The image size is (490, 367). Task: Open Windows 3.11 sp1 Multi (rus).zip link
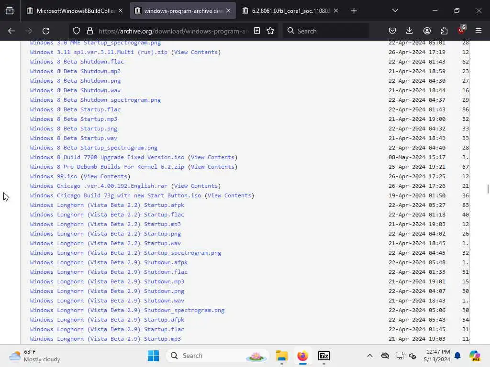(x=99, y=52)
